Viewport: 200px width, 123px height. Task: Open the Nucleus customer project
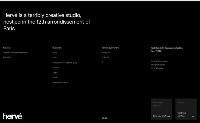point(56,67)
